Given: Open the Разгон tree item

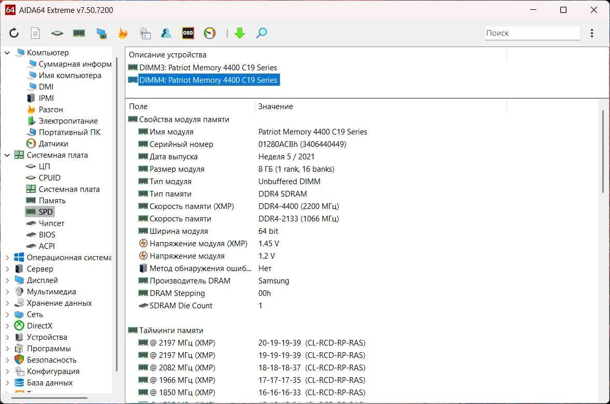Looking at the screenshot, I should 45,110.
